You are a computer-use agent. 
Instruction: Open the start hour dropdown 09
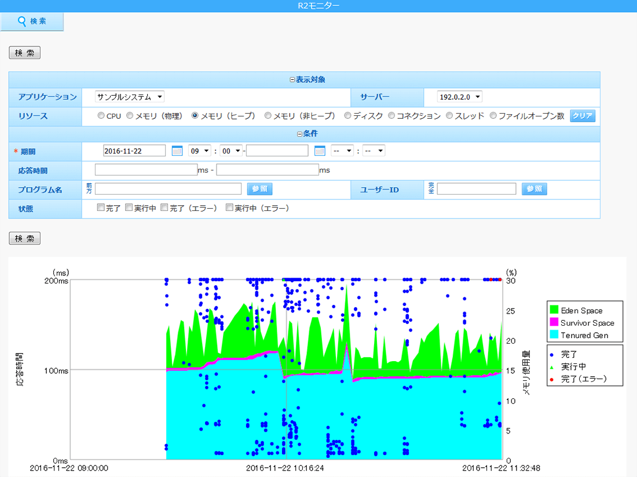pyautogui.click(x=199, y=151)
